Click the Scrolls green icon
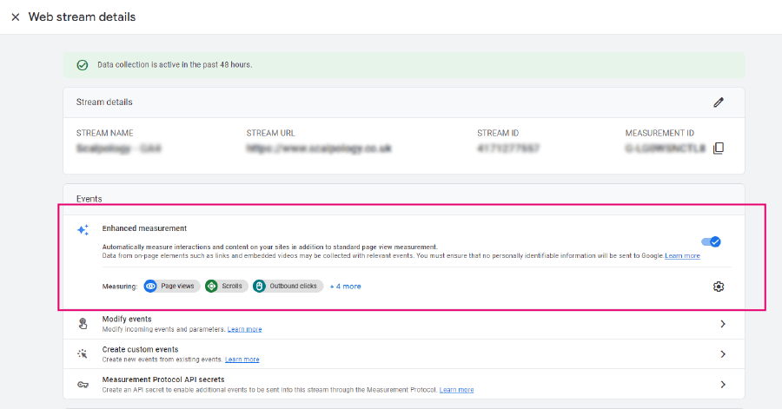The height and width of the screenshot is (409, 782). [211, 286]
